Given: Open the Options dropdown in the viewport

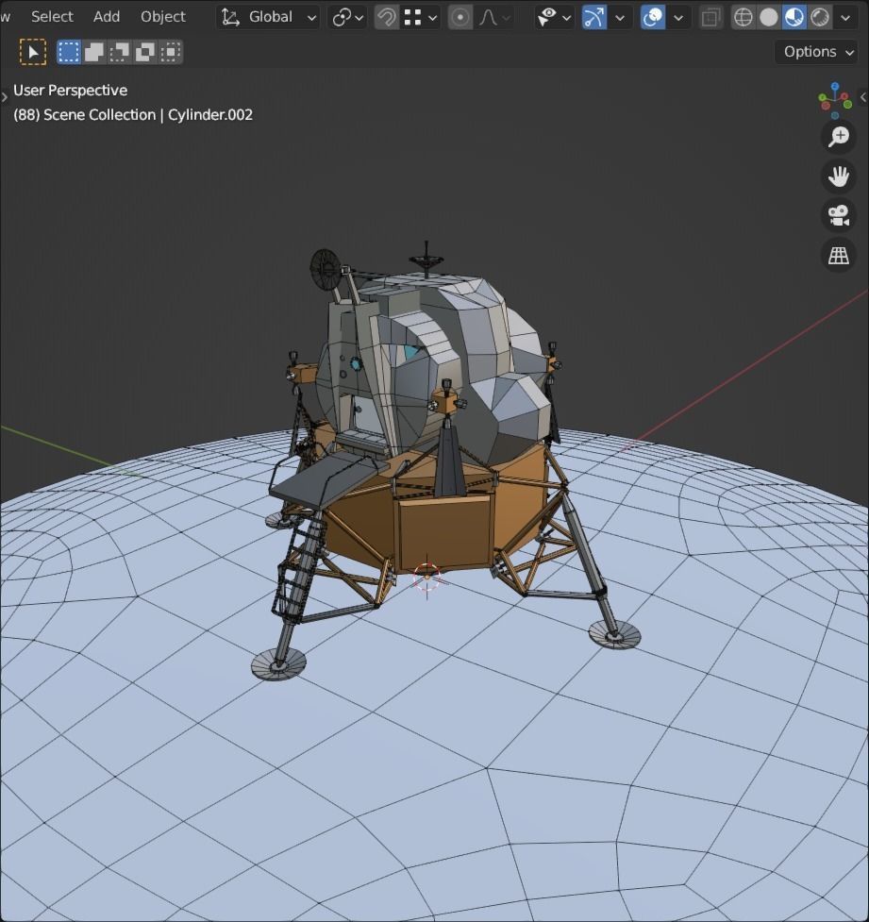Looking at the screenshot, I should point(814,52).
